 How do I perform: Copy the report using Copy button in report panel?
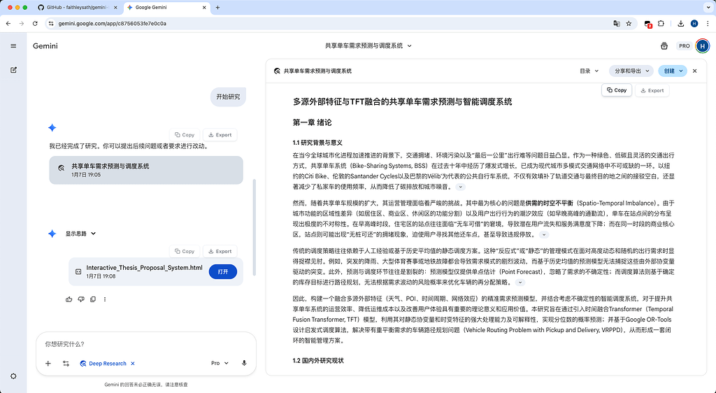[617, 90]
